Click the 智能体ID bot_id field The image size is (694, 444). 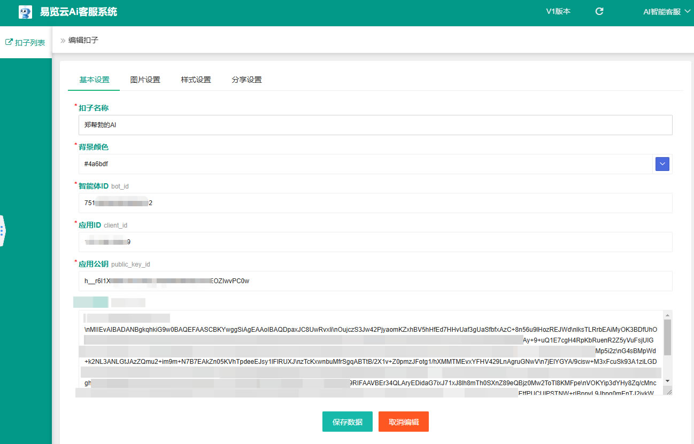[x=374, y=203]
